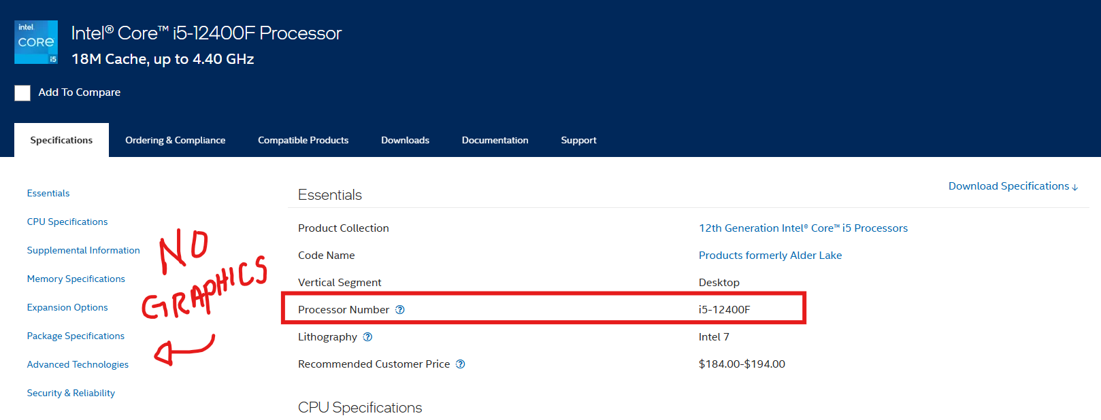Open the Recommended Customer Price help tooltip icon
Viewport: 1101px width, 420px height.
(461, 364)
